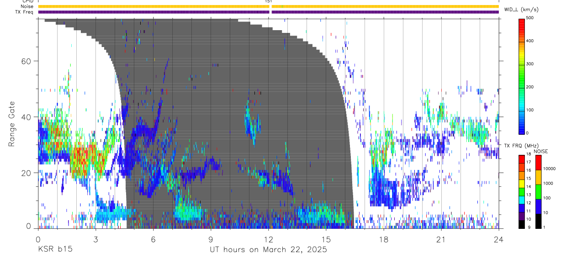Click the '10000' tick on NOISE legend
The image size is (561, 259).
point(549,169)
